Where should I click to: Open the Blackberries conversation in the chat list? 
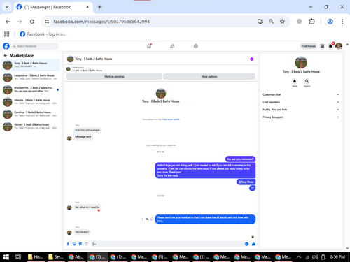31,89
